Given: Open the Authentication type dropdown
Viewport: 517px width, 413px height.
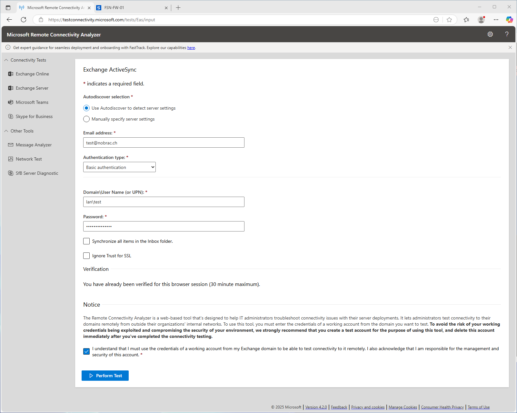Looking at the screenshot, I should [119, 167].
